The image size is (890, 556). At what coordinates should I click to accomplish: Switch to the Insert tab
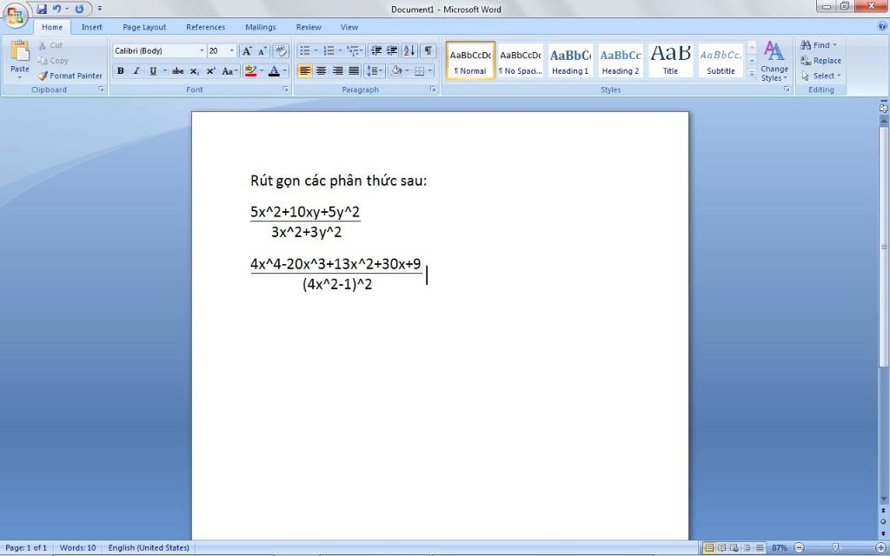[91, 27]
